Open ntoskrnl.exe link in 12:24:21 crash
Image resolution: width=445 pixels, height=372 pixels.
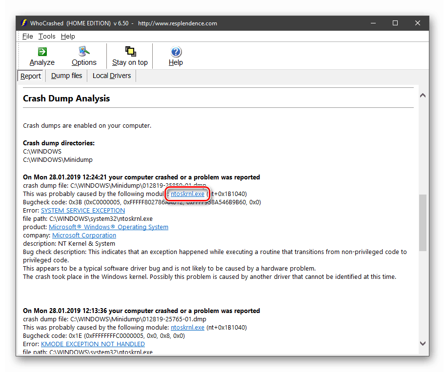[187, 194]
